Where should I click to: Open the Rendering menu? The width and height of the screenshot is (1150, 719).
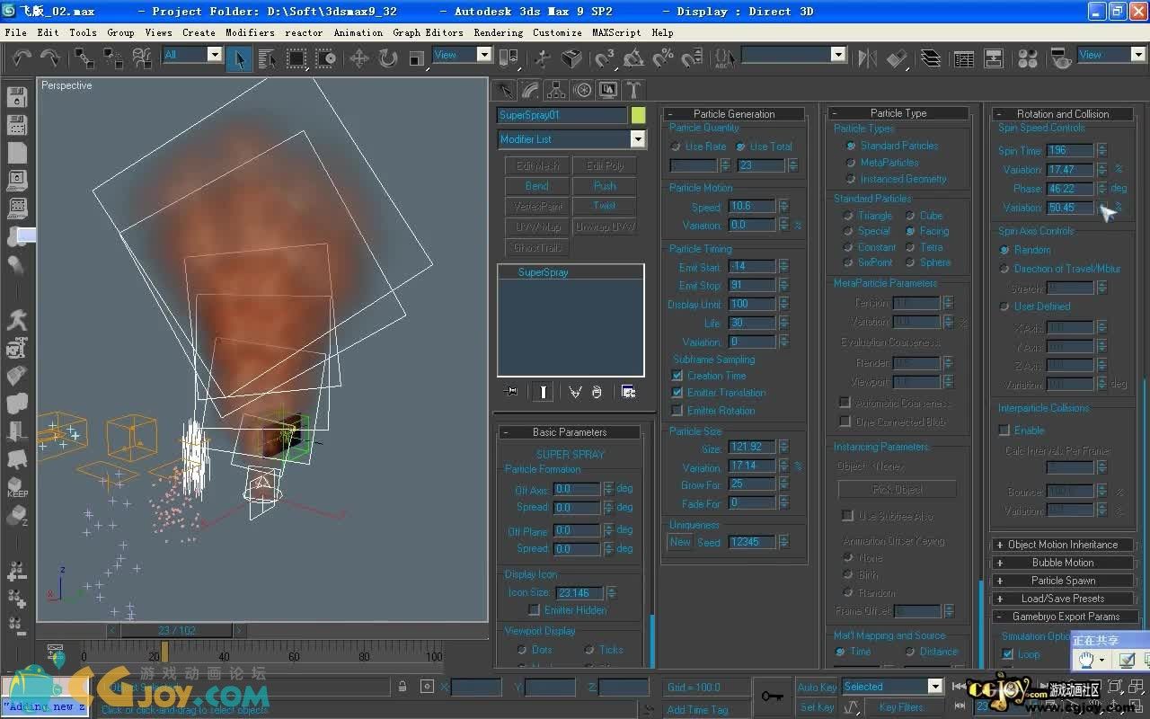coord(498,32)
